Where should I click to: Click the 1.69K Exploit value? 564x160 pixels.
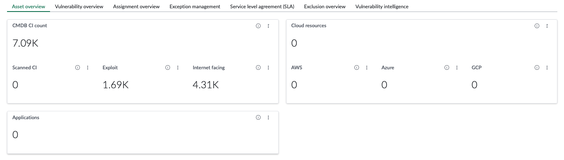(x=116, y=85)
